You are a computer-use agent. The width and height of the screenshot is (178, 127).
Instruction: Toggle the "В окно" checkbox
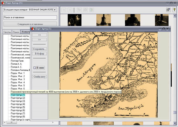[35, 68]
